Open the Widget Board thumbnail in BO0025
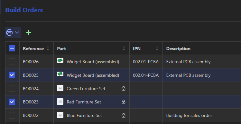This screenshot has height=124, width=241. [x=60, y=74]
